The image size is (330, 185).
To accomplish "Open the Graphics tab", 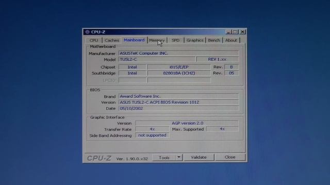I will 195,40.
